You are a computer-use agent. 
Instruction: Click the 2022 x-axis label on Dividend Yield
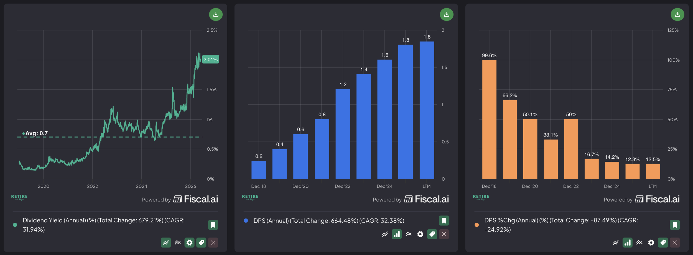click(93, 186)
